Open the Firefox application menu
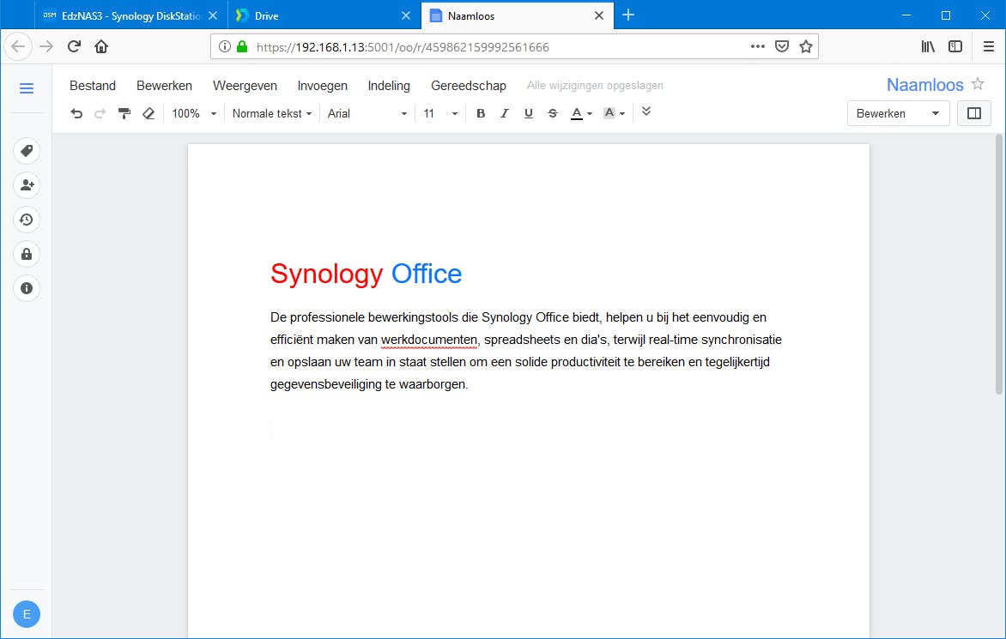This screenshot has width=1006, height=639. tap(989, 46)
